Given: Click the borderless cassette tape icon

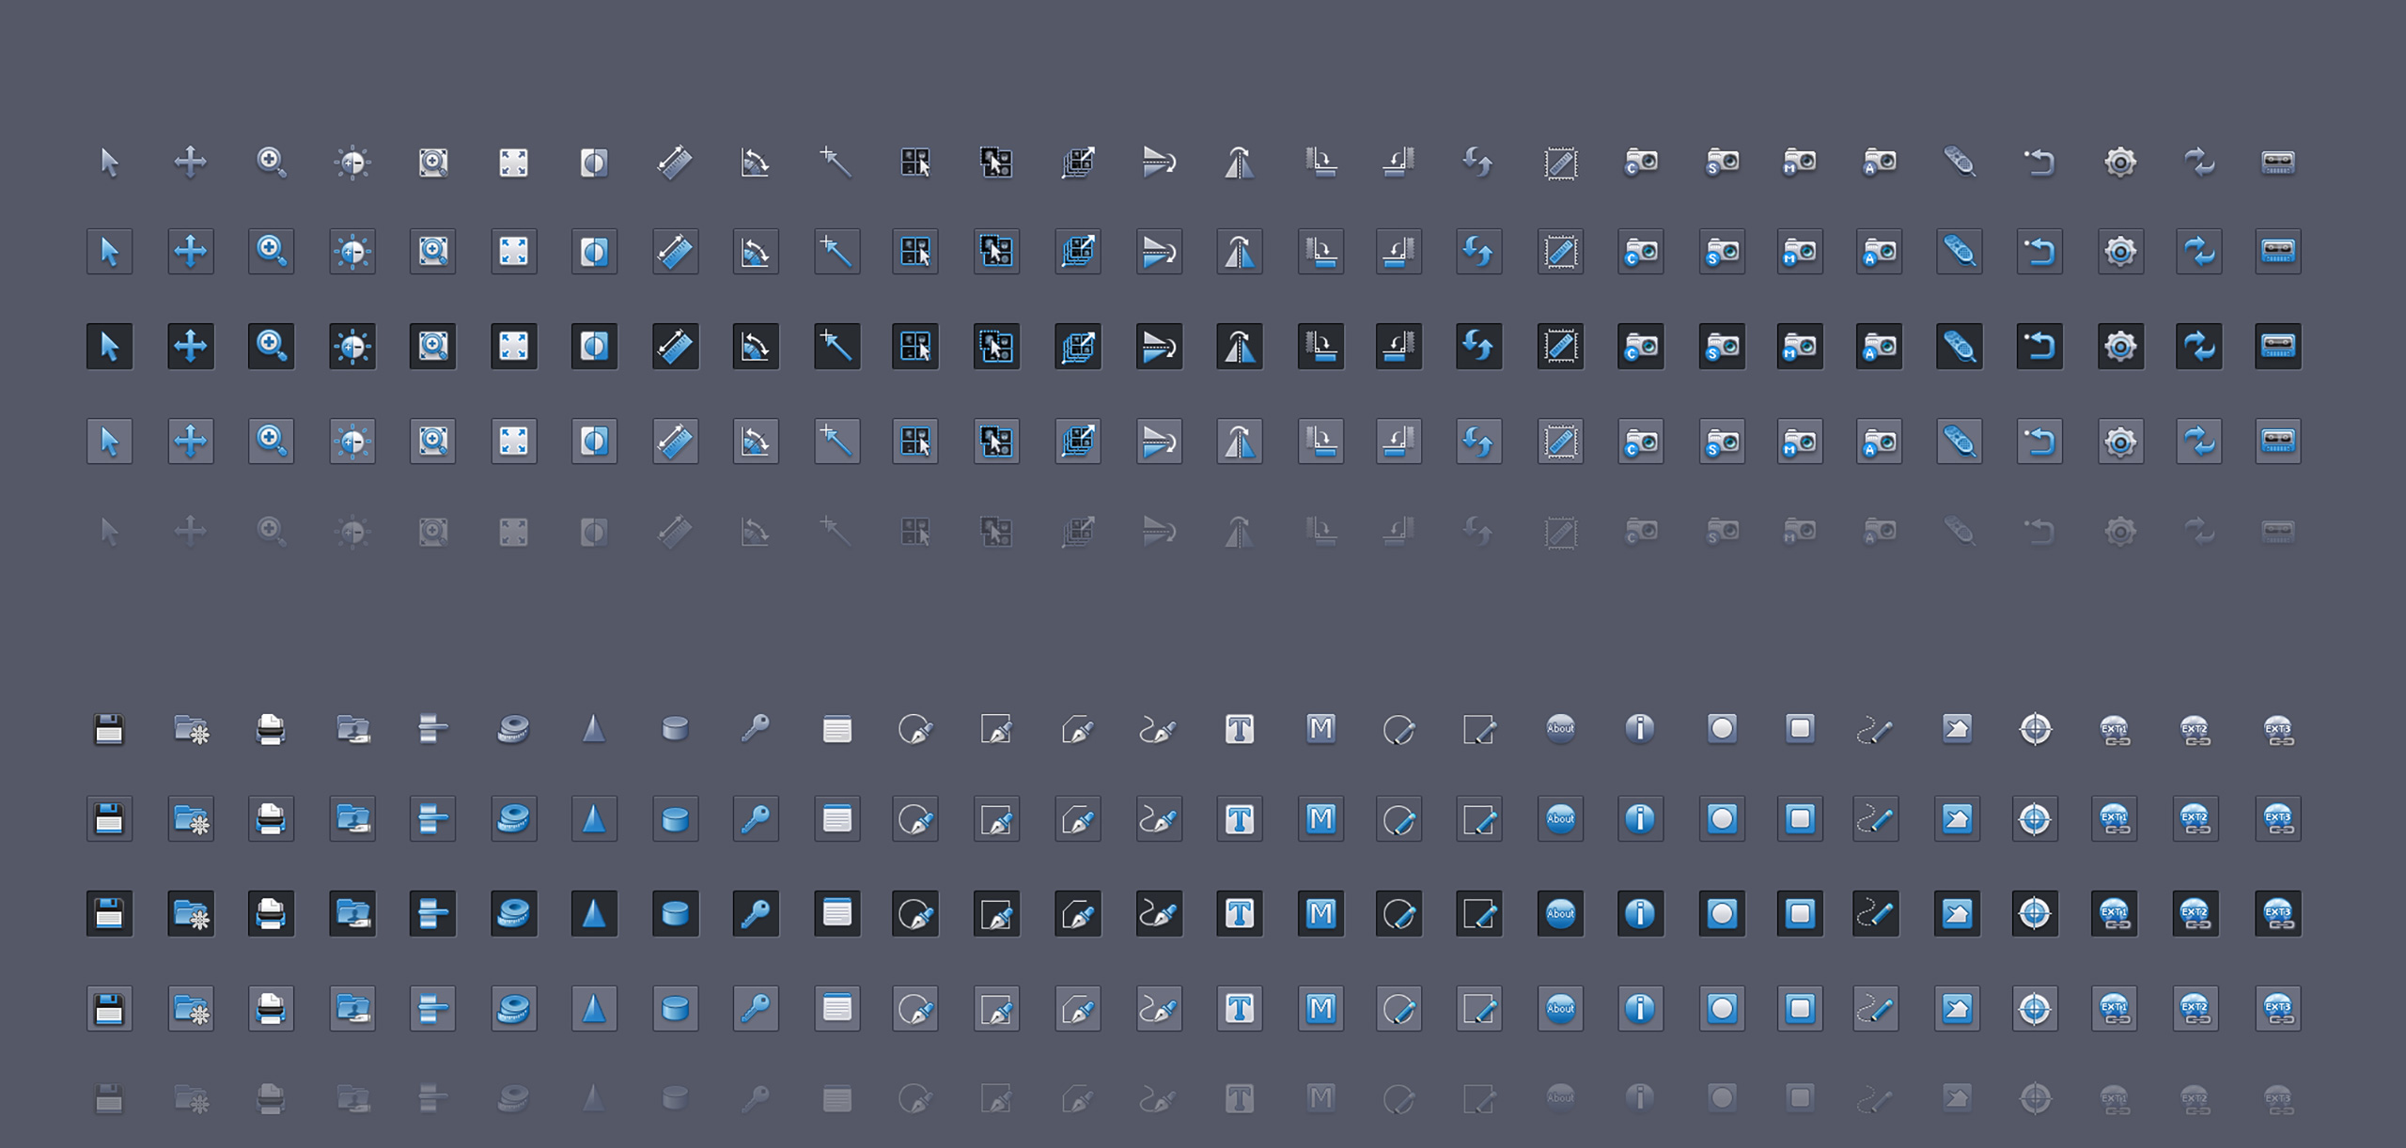Looking at the screenshot, I should click(x=2277, y=163).
